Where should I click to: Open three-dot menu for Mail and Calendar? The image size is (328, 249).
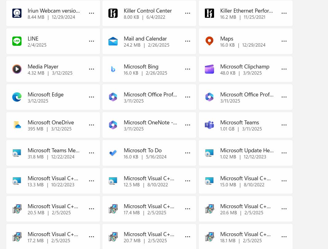188,41
